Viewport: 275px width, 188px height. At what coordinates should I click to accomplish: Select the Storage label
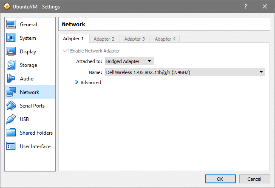pyautogui.click(x=28, y=65)
